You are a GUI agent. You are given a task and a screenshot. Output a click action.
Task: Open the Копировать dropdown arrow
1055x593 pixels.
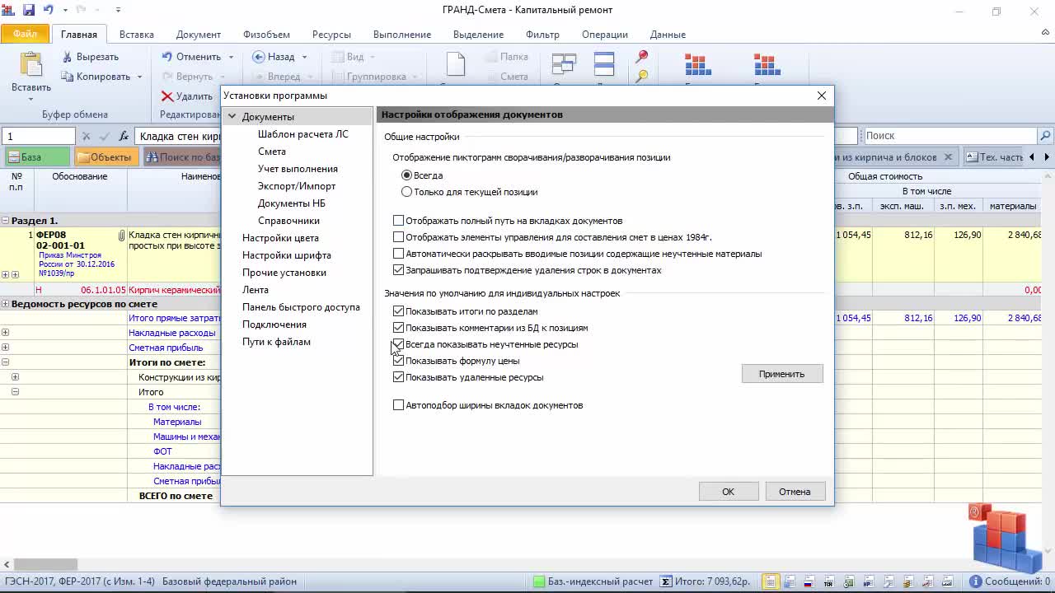[139, 77]
